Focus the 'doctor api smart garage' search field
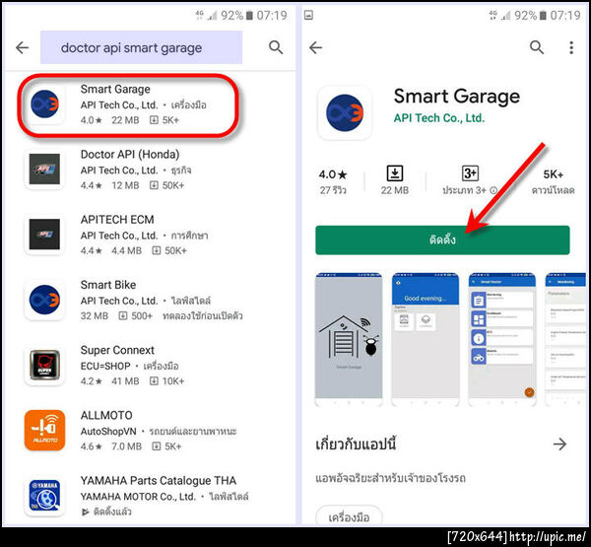591x547 pixels. 141,47
